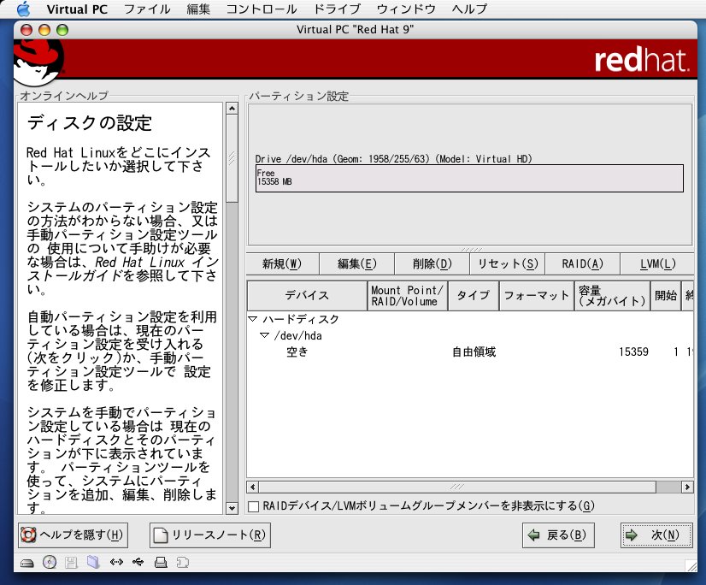Viewport: 706px width, 585px height.
Task: Click partition list scroll right arrow
Action: click(687, 487)
